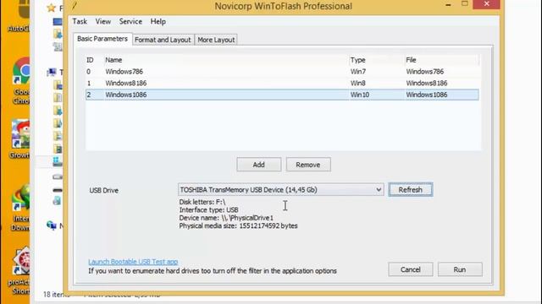
Task: Click the Run button
Action: coord(460,269)
